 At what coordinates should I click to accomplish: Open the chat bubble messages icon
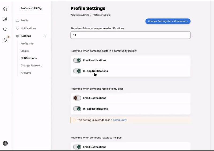[x=5, y=29]
